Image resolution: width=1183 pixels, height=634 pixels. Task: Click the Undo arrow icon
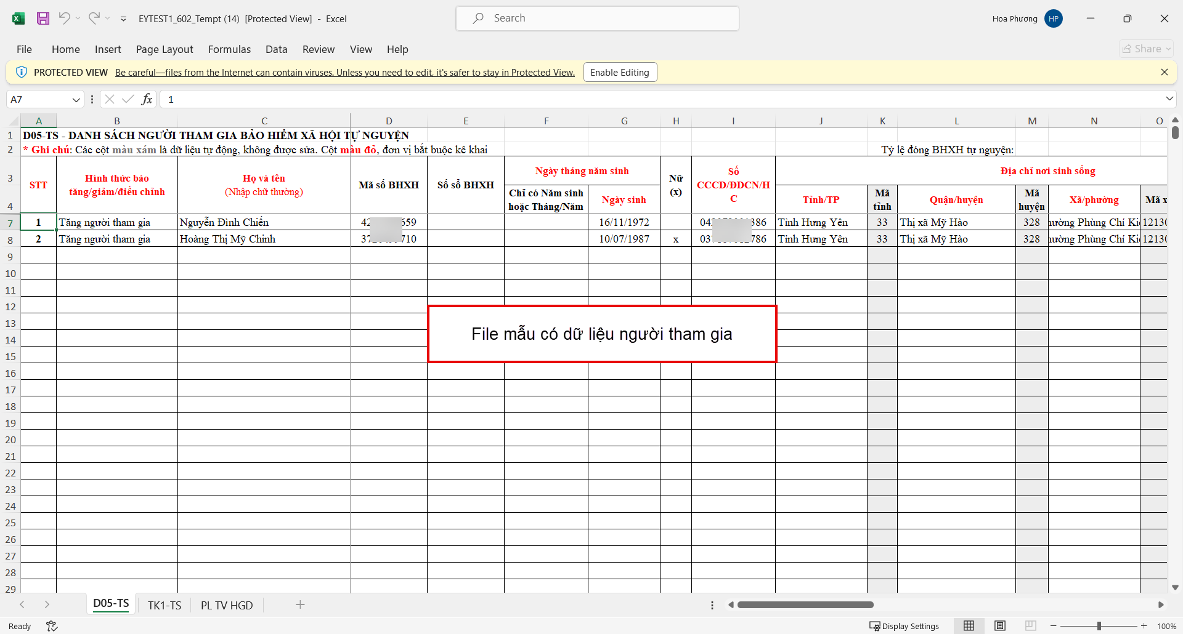tap(64, 18)
